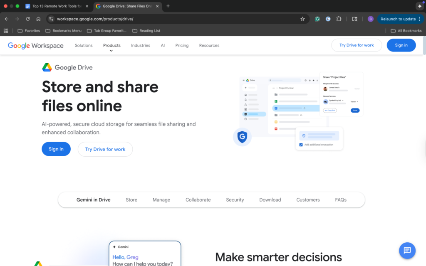Screen dimensions: 426x266
Task: Reload the current page
Action: [x=28, y=19]
